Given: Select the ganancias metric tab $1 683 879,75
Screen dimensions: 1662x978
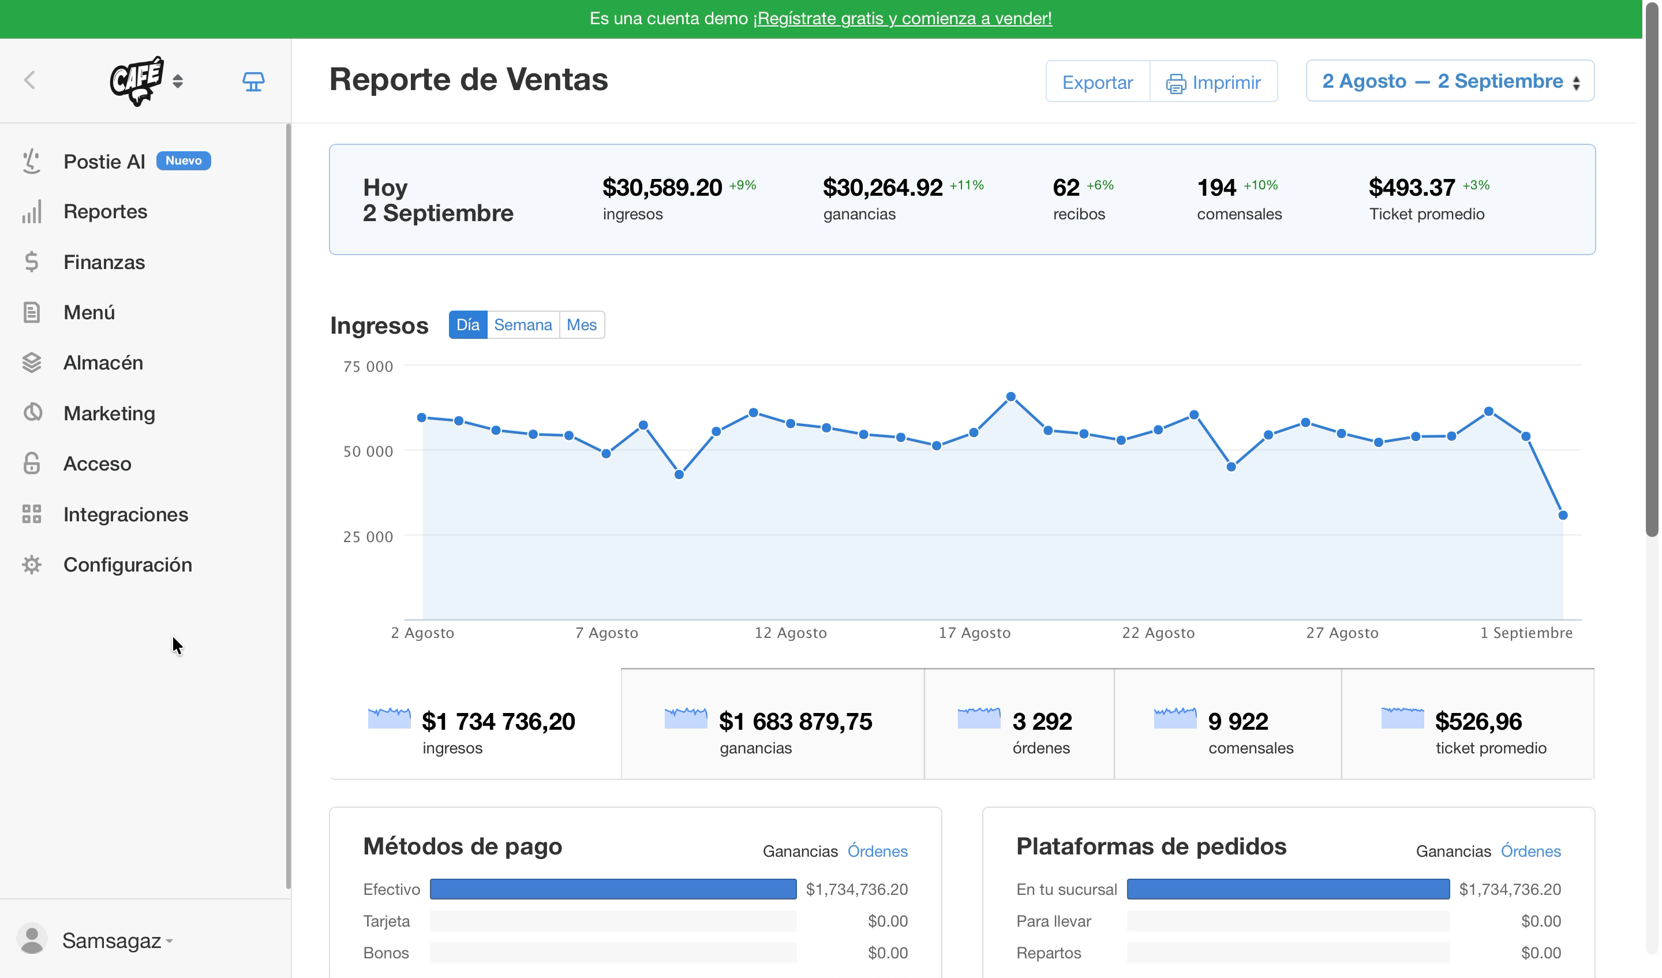Looking at the screenshot, I should point(772,724).
